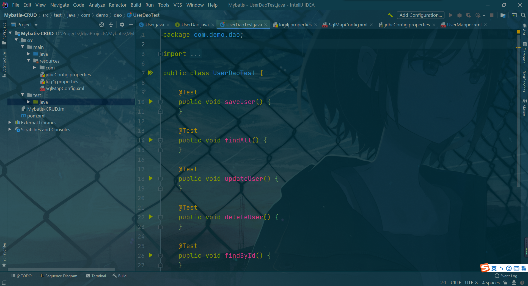Expand External Libraries node
The image size is (528, 286).
pos(10,122)
